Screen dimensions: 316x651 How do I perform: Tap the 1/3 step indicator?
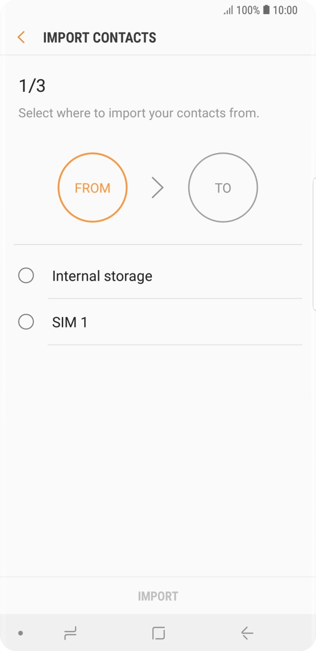(x=32, y=86)
